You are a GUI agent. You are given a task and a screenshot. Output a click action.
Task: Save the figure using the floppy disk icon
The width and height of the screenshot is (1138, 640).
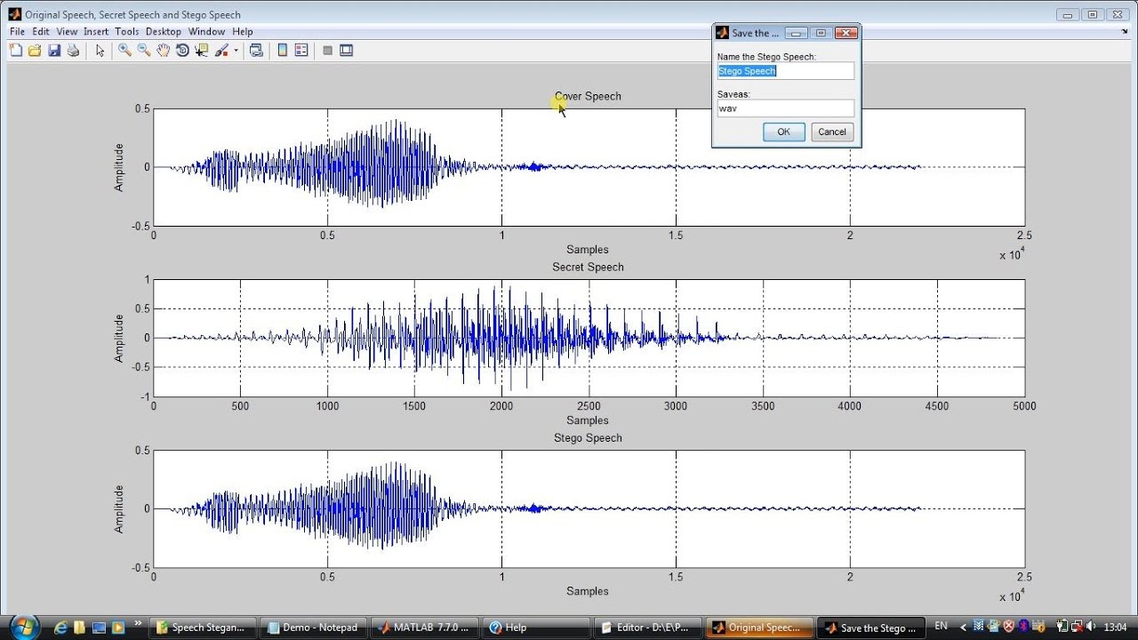[x=54, y=51]
